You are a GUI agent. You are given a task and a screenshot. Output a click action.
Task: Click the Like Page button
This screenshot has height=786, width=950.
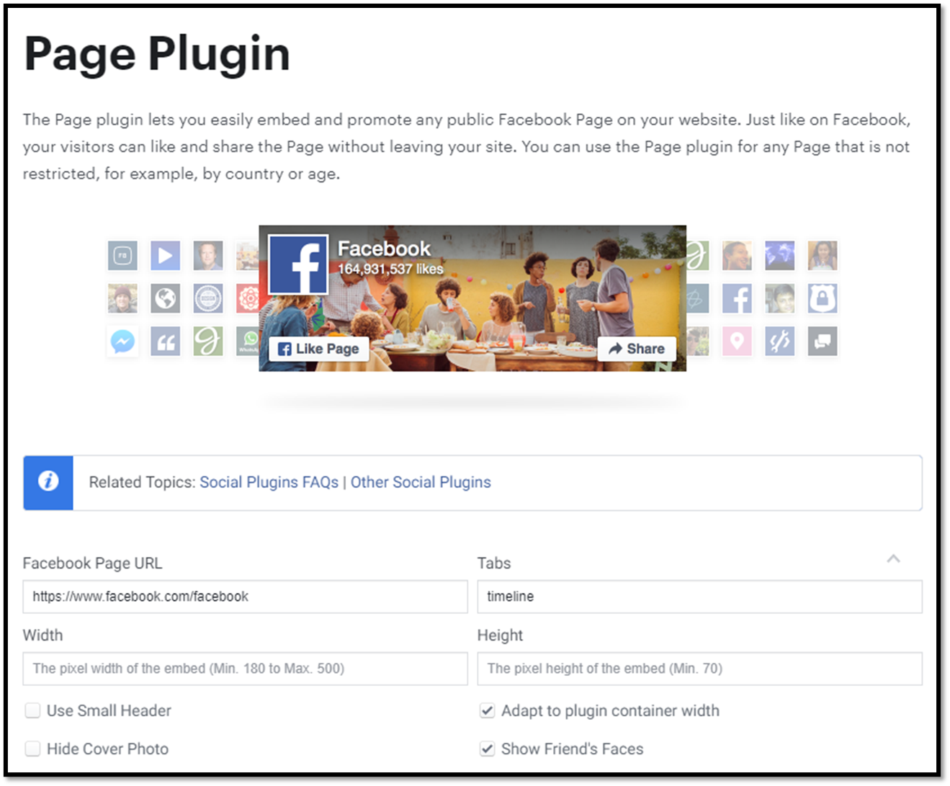pyautogui.click(x=319, y=349)
